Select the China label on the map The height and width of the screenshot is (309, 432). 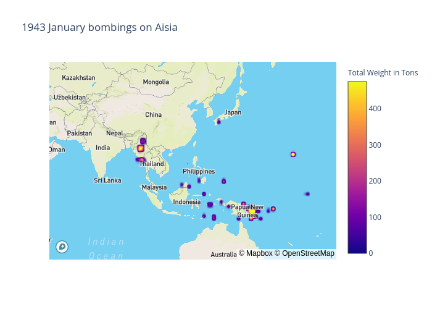click(153, 115)
